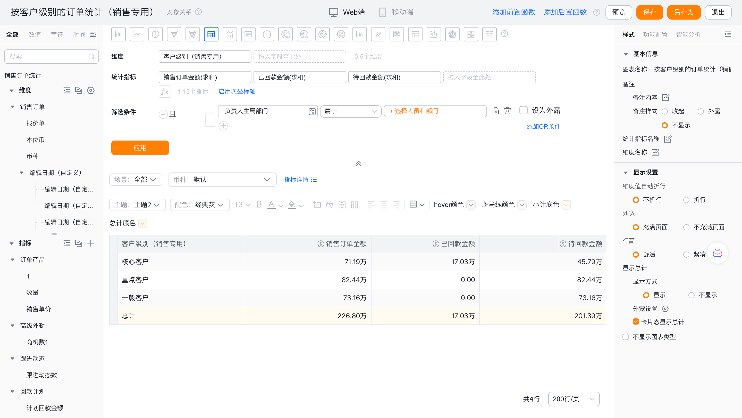The image size is (742, 418).
Task: Open the 币种 默认 dropdown
Action: tap(222, 179)
